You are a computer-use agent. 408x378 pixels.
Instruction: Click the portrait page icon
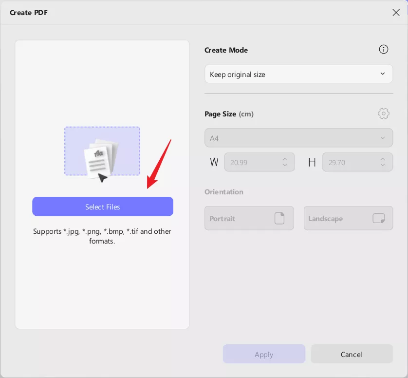[279, 218]
